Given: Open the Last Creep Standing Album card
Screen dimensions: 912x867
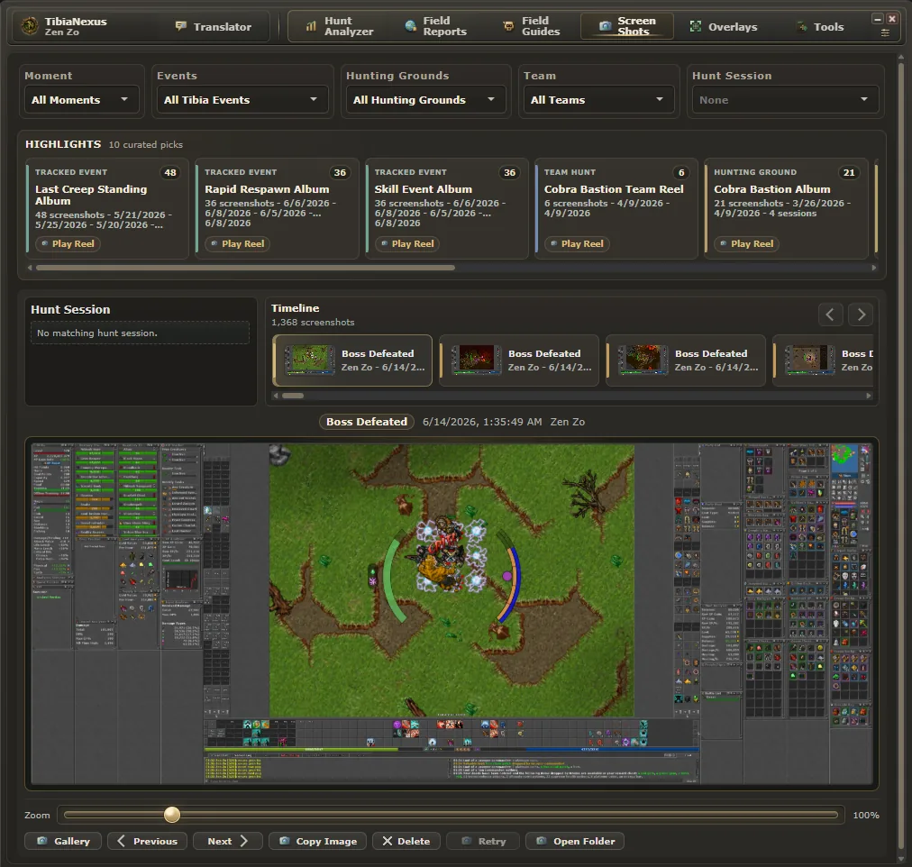Looking at the screenshot, I should (x=107, y=208).
